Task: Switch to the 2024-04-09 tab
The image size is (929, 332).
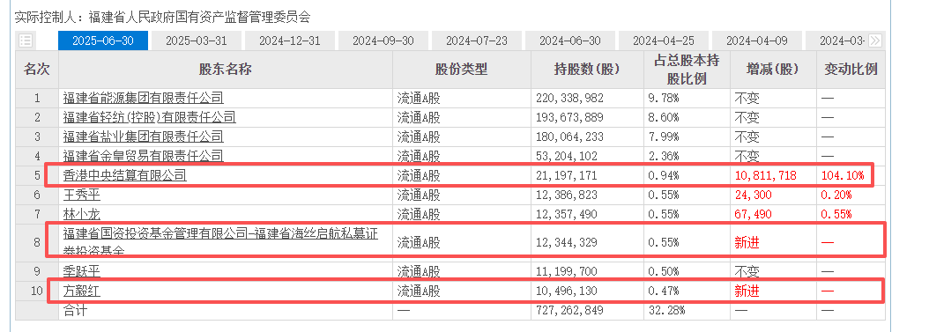Action: [756, 41]
